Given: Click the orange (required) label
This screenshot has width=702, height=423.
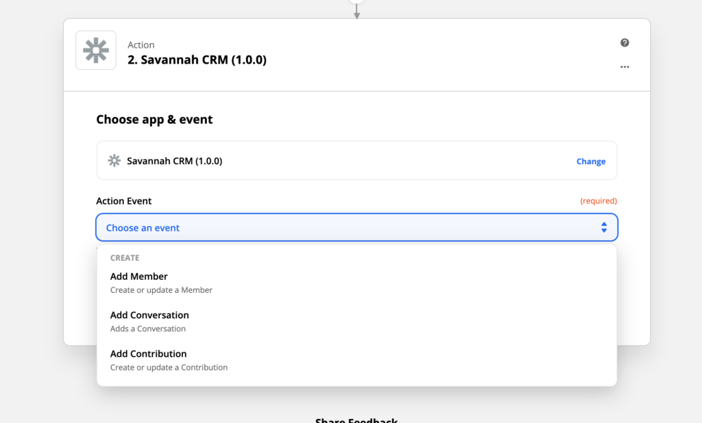Looking at the screenshot, I should (x=598, y=201).
